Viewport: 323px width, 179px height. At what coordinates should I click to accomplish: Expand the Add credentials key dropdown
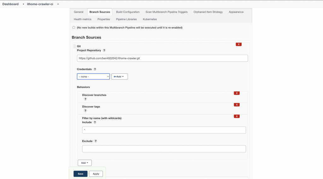tap(120, 77)
